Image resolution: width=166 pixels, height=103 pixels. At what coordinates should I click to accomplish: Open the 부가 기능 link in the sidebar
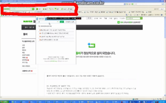pos(25,62)
